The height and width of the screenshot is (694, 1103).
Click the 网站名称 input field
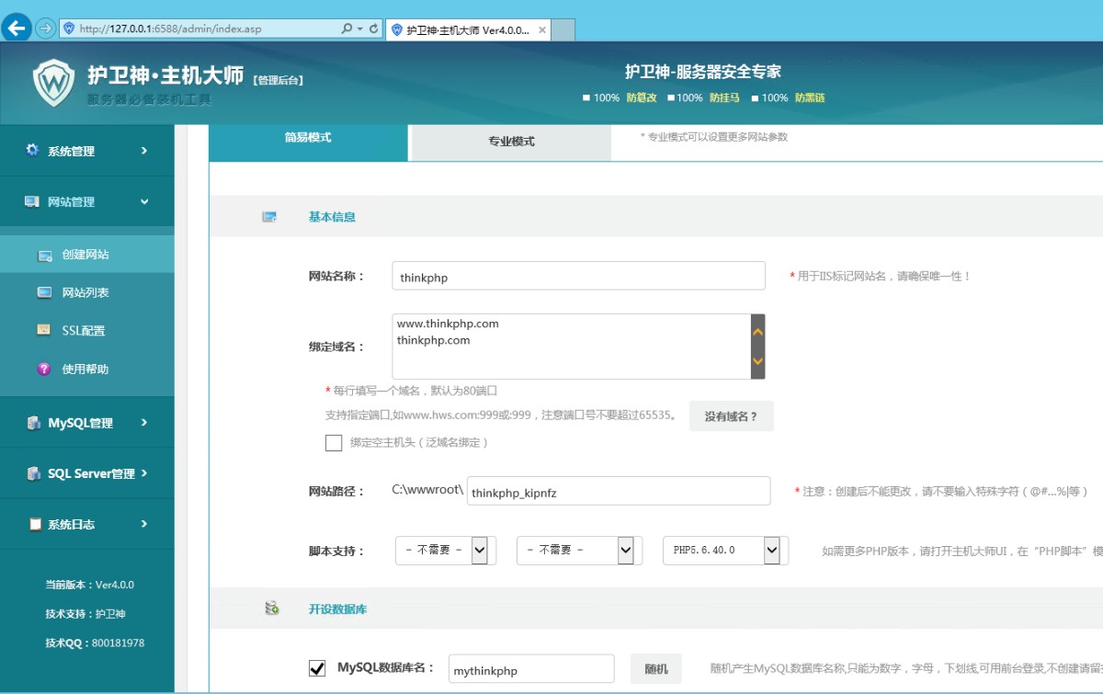coord(579,276)
